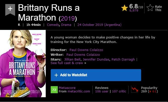Screen dimensions: 168x102
Task: Click the green Metascore 72 badge
Action: [x=54, y=89]
